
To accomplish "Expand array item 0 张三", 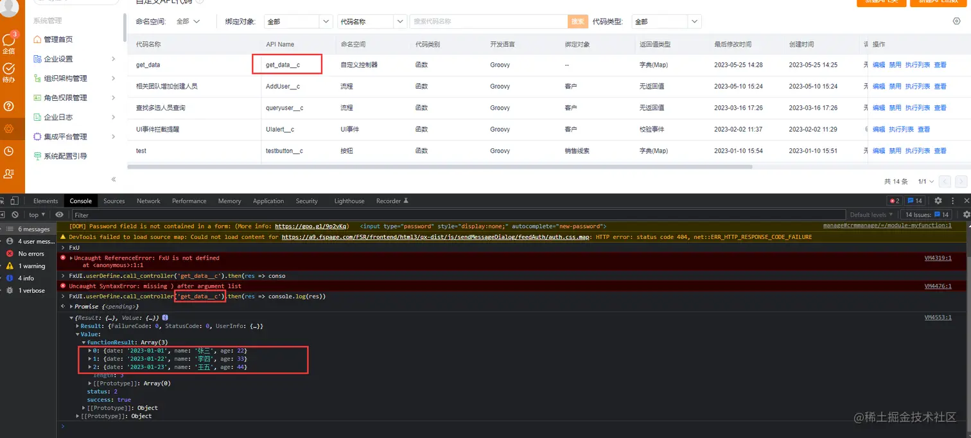I will [x=90, y=351].
